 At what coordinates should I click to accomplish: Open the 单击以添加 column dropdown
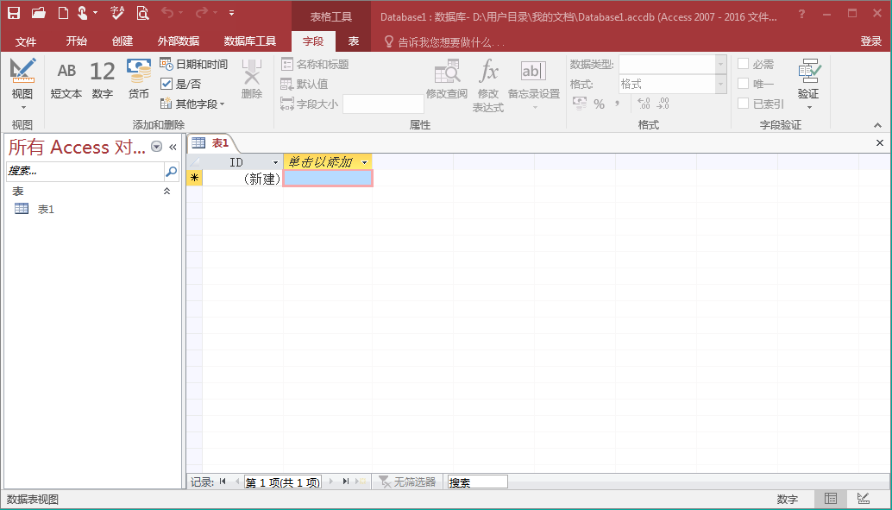point(365,162)
